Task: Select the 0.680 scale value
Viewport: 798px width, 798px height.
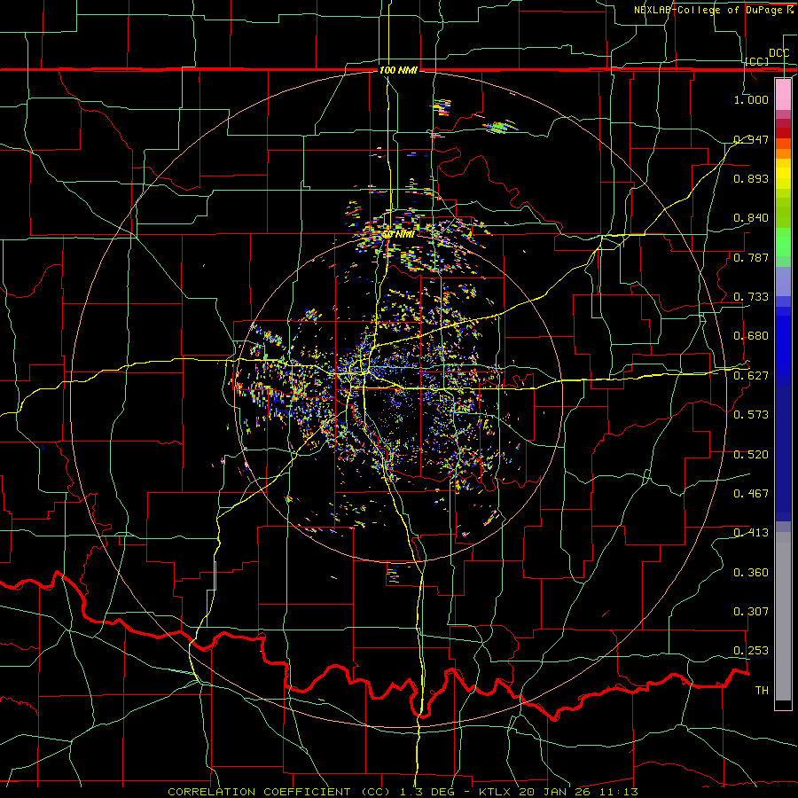Action: pos(751,336)
